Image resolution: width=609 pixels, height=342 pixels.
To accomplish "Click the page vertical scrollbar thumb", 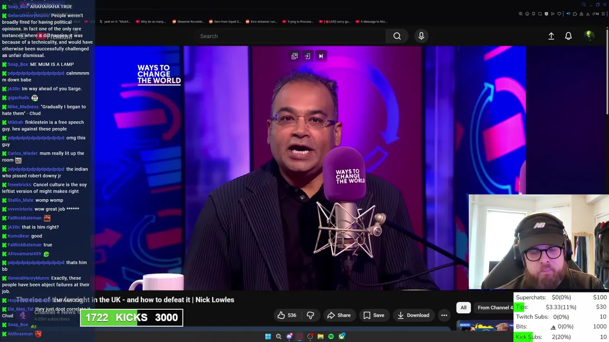I will click(607, 71).
